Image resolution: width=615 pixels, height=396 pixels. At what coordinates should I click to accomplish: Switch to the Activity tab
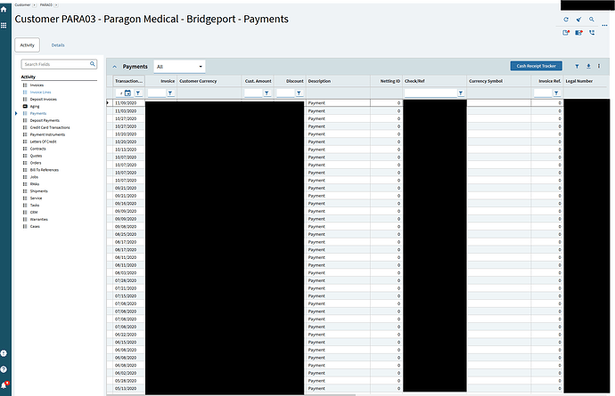(28, 45)
